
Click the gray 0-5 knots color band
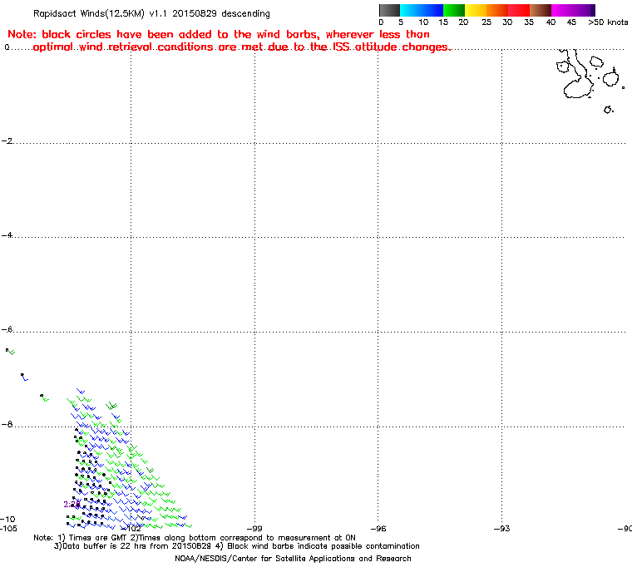click(x=389, y=10)
